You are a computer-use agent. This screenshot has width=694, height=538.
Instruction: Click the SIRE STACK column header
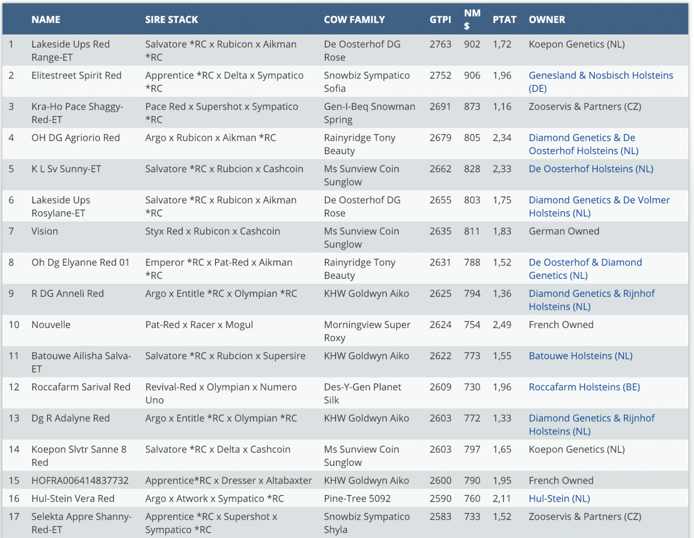click(171, 20)
